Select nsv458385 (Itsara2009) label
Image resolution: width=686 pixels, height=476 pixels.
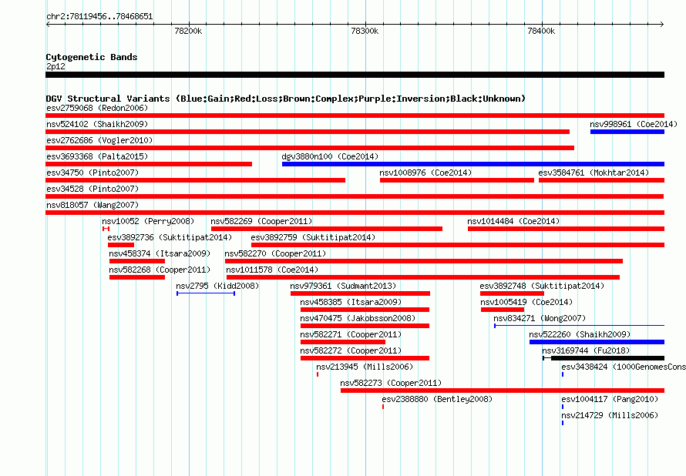click(x=351, y=302)
